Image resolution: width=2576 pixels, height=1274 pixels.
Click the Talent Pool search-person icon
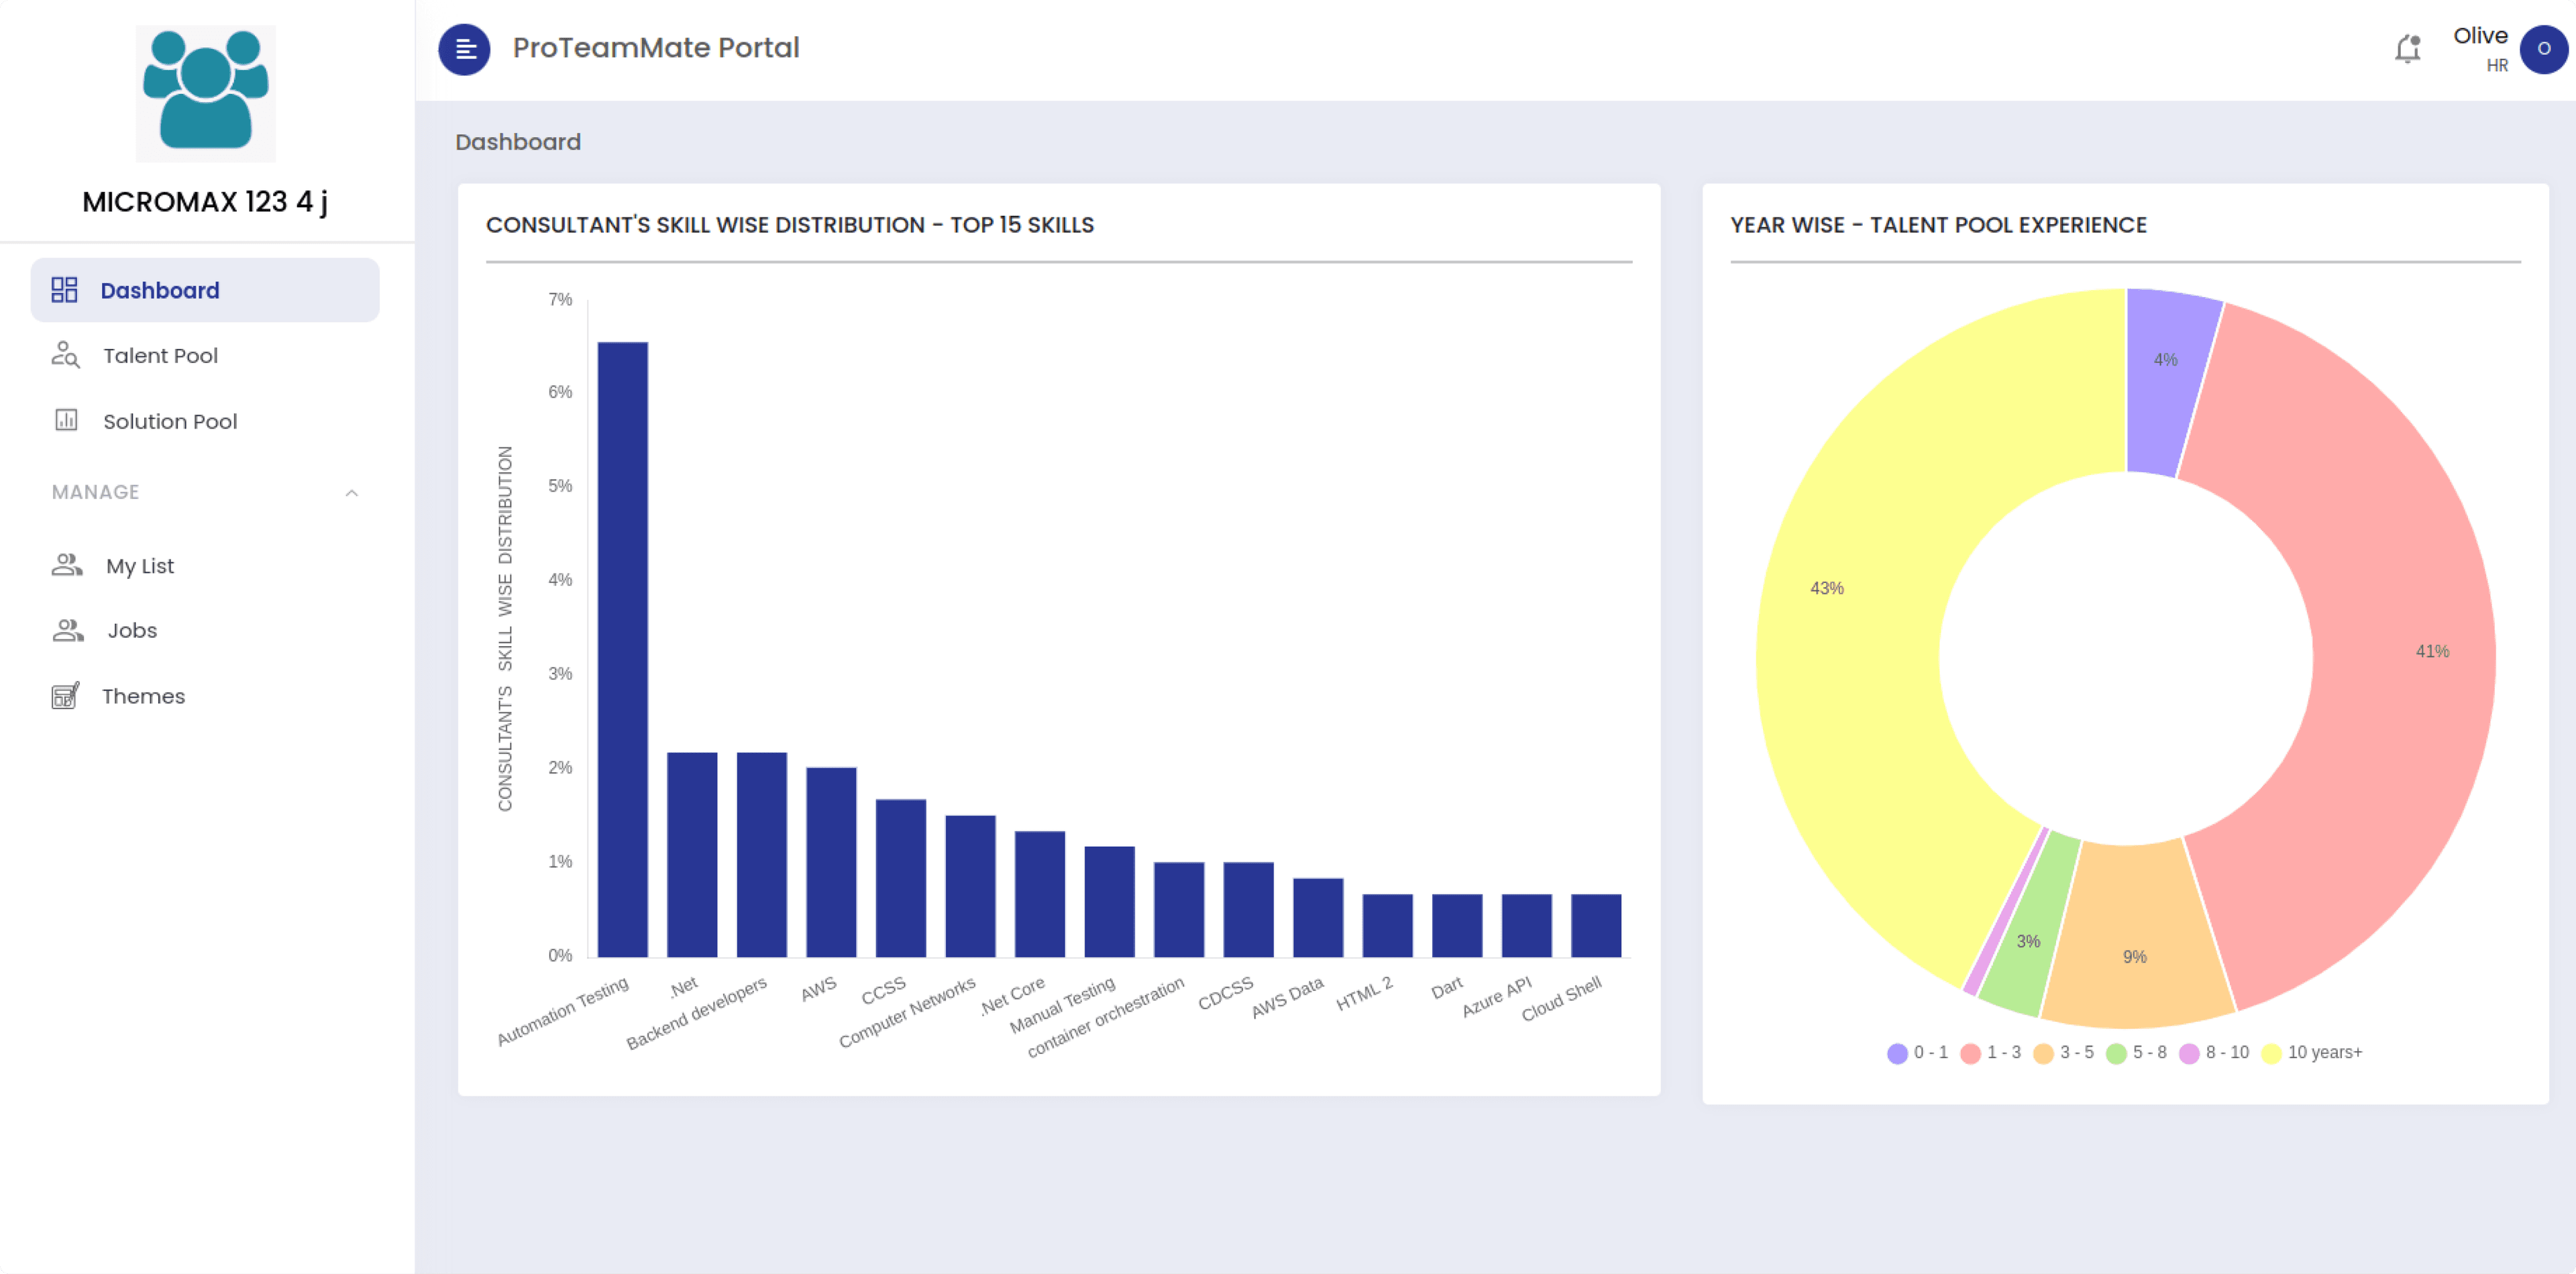(x=65, y=355)
